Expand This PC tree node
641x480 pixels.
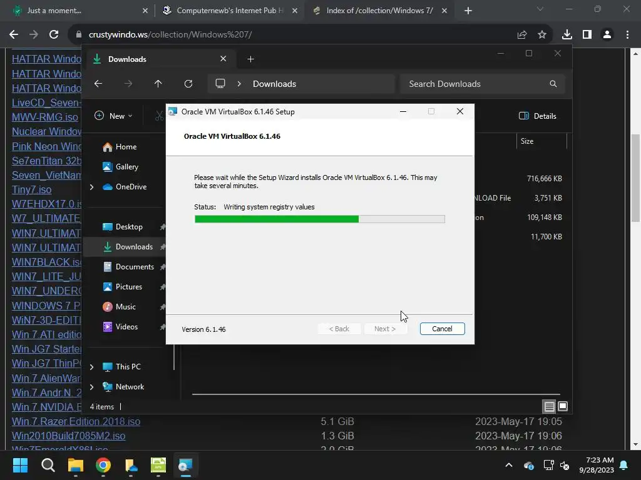(91, 367)
